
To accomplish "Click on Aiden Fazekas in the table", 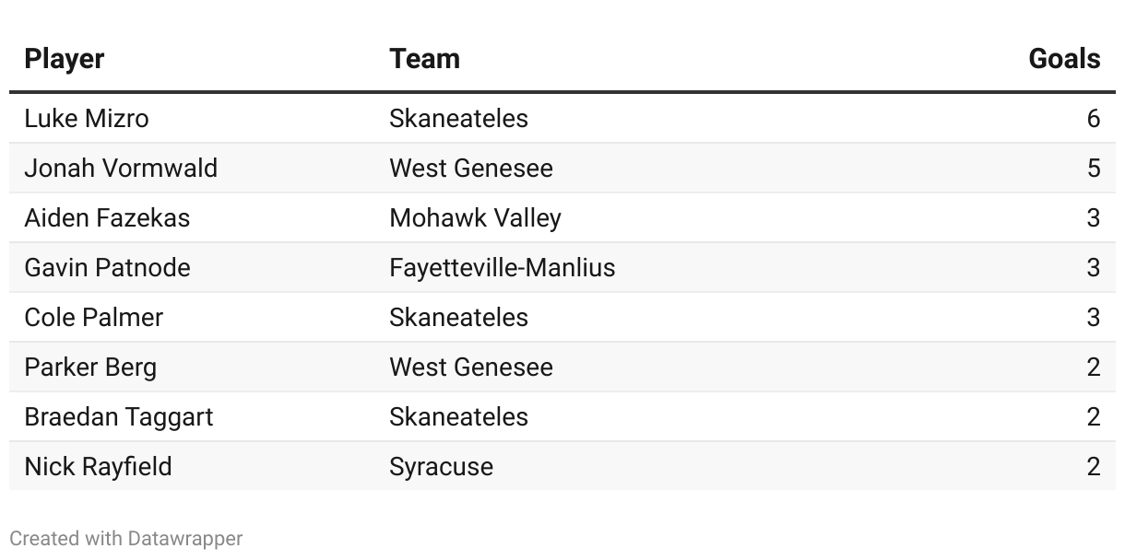I will point(107,218).
